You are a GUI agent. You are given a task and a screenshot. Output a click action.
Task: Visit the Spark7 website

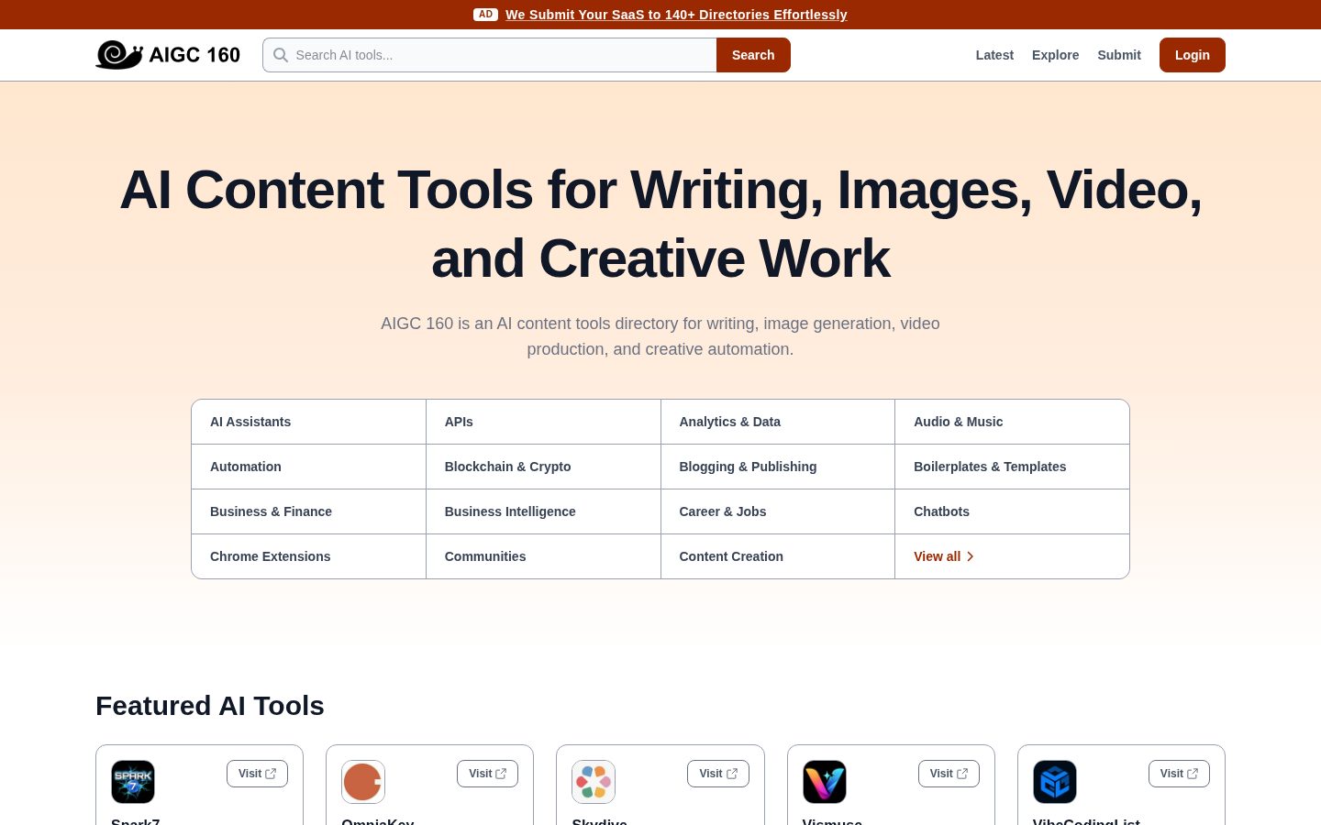[x=257, y=774]
